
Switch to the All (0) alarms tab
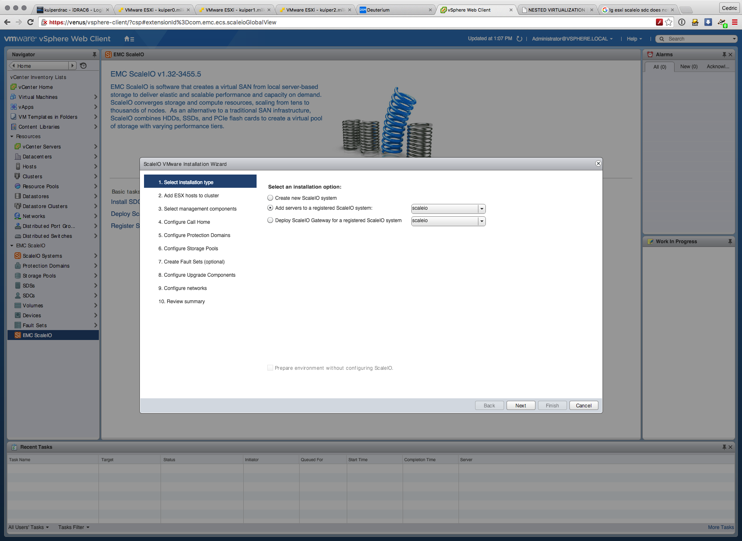point(660,67)
